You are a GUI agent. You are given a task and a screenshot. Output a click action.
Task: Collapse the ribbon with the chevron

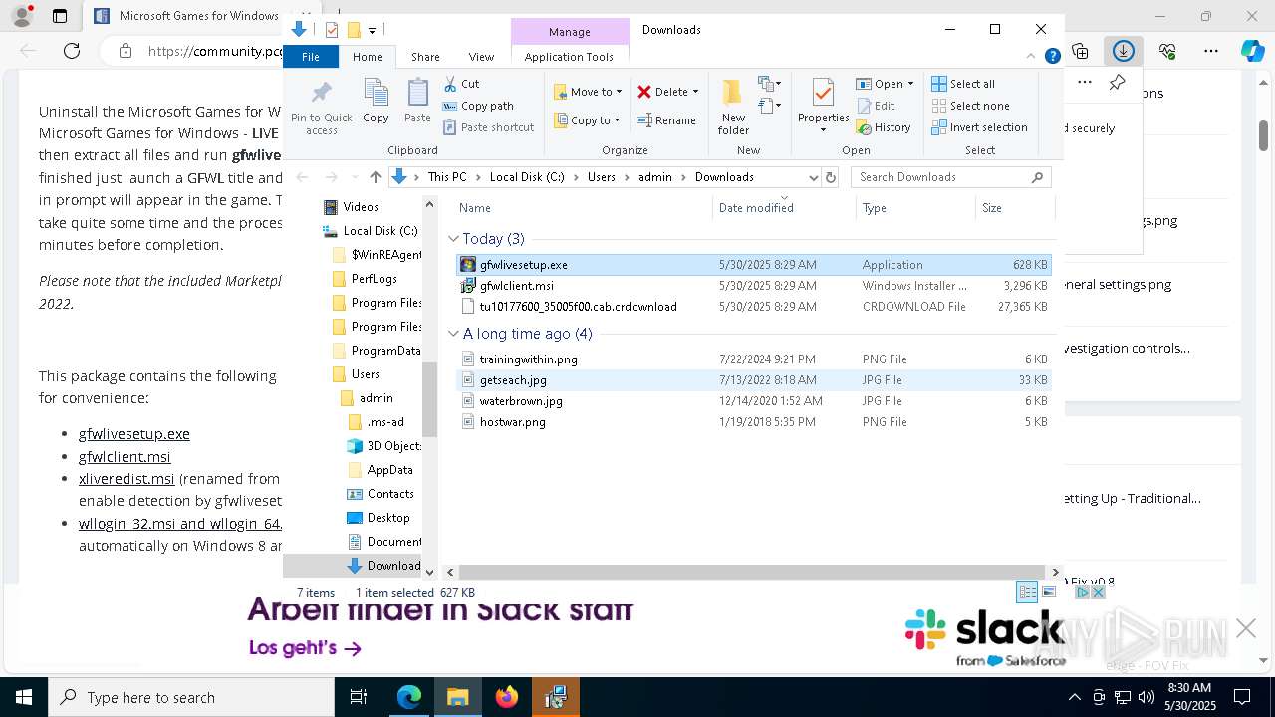[1032, 57]
